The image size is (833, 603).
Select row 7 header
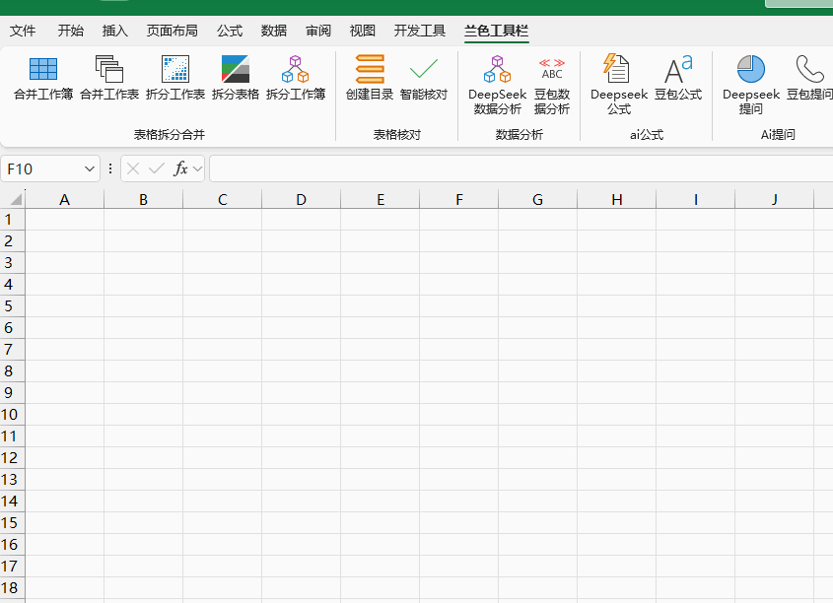click(12, 349)
